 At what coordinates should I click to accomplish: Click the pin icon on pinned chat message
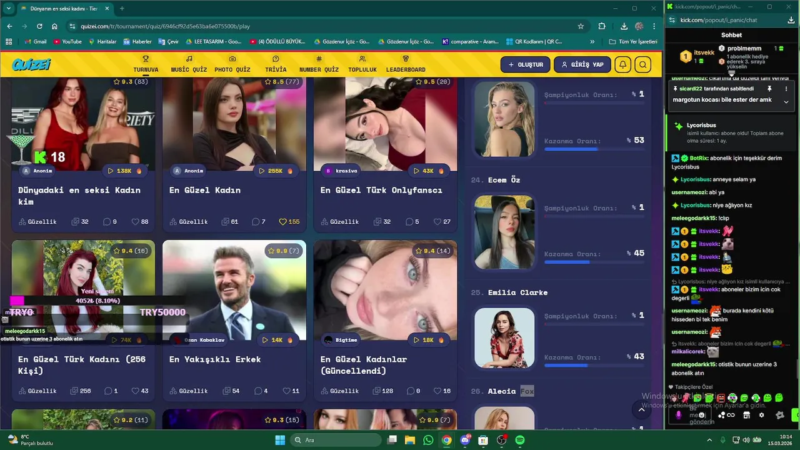coord(769,89)
